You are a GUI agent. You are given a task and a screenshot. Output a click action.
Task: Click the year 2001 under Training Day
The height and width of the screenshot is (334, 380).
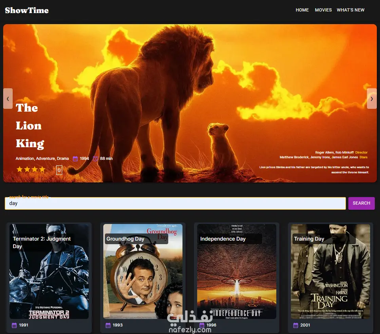(x=305, y=325)
